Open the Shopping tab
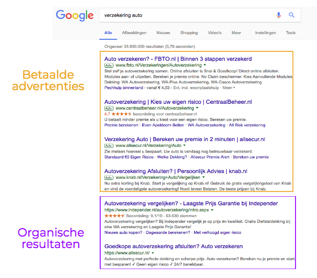 tap(189, 33)
